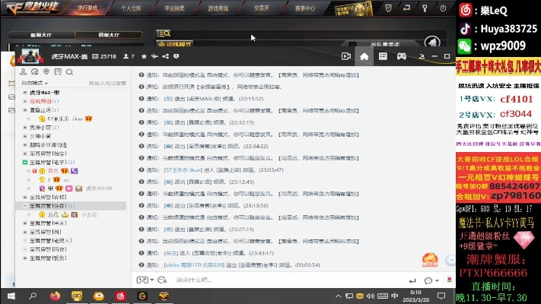The height and width of the screenshot is (304, 541).
Task: Click the orange activity badge at the chat's lower right
Action: coord(430,259)
